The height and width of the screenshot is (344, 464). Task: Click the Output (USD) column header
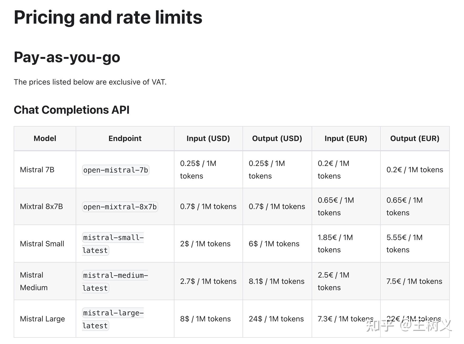pos(277,138)
